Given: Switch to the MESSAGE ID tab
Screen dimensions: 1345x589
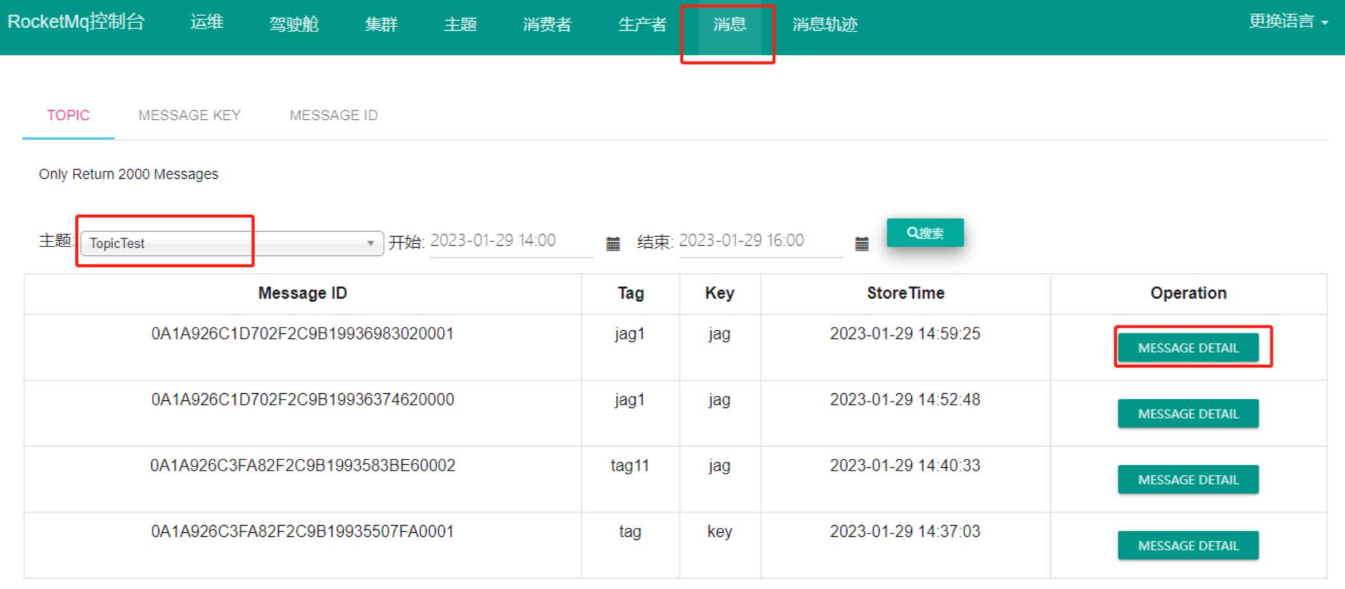Looking at the screenshot, I should pyautogui.click(x=333, y=115).
